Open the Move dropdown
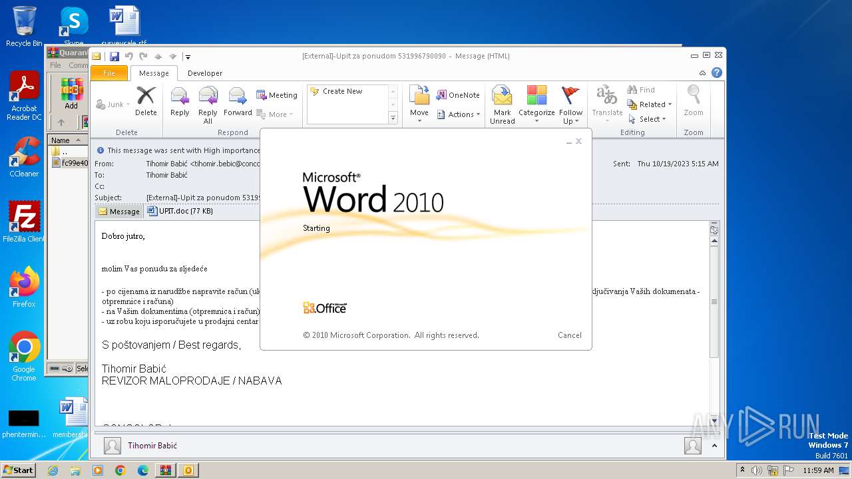 [x=419, y=104]
